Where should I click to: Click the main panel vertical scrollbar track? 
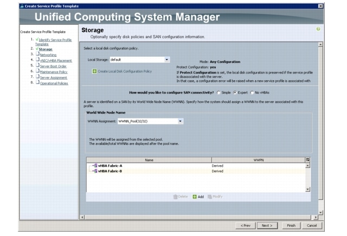pos(320,128)
